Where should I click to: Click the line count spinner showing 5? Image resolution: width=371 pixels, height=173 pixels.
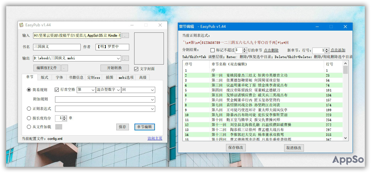[241, 50]
